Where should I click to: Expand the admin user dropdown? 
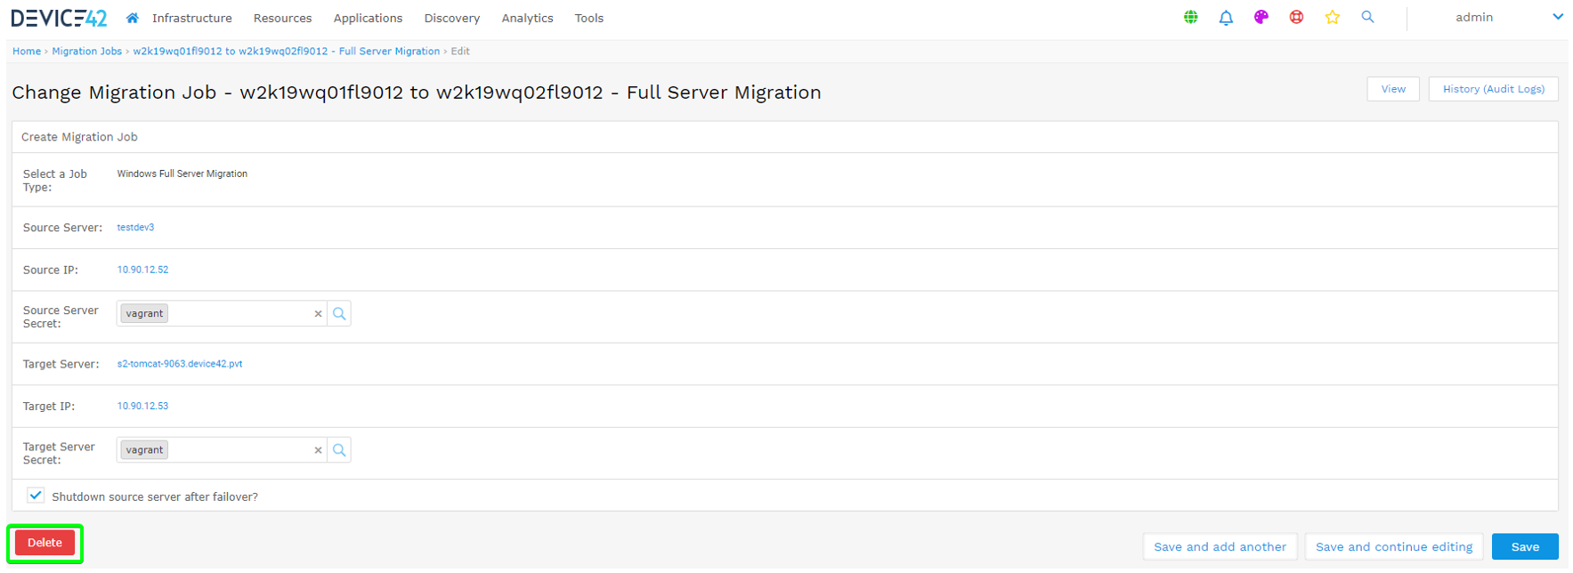click(1557, 17)
